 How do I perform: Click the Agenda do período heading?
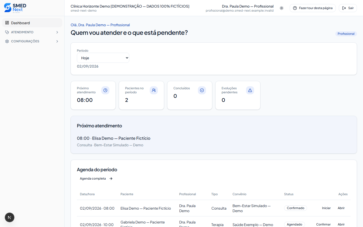(x=97, y=170)
